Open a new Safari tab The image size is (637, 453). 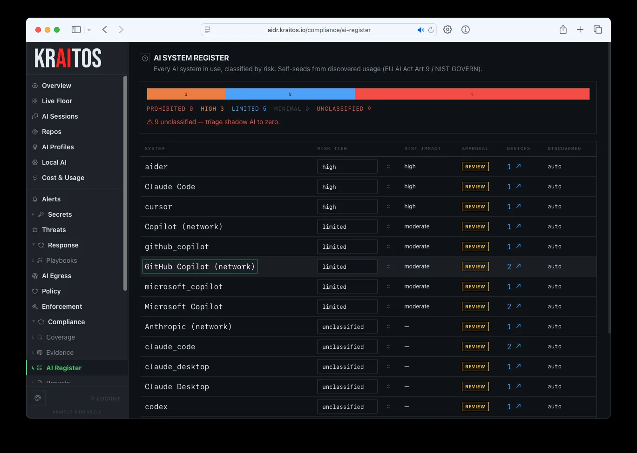tap(580, 29)
